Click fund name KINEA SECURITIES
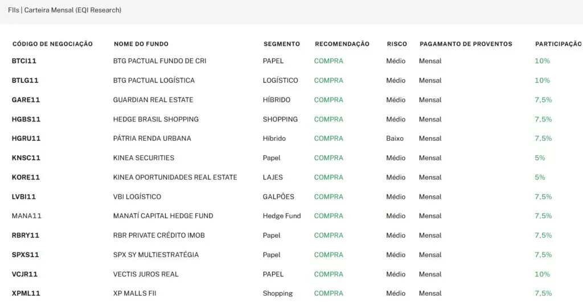 tap(143, 158)
